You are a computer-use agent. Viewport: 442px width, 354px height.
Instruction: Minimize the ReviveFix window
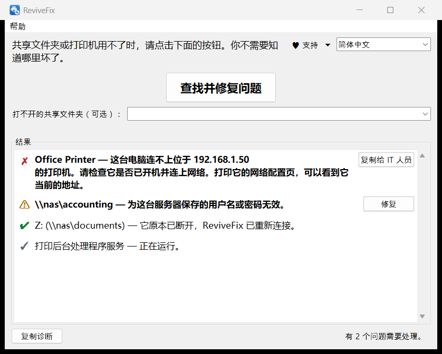[360, 10]
